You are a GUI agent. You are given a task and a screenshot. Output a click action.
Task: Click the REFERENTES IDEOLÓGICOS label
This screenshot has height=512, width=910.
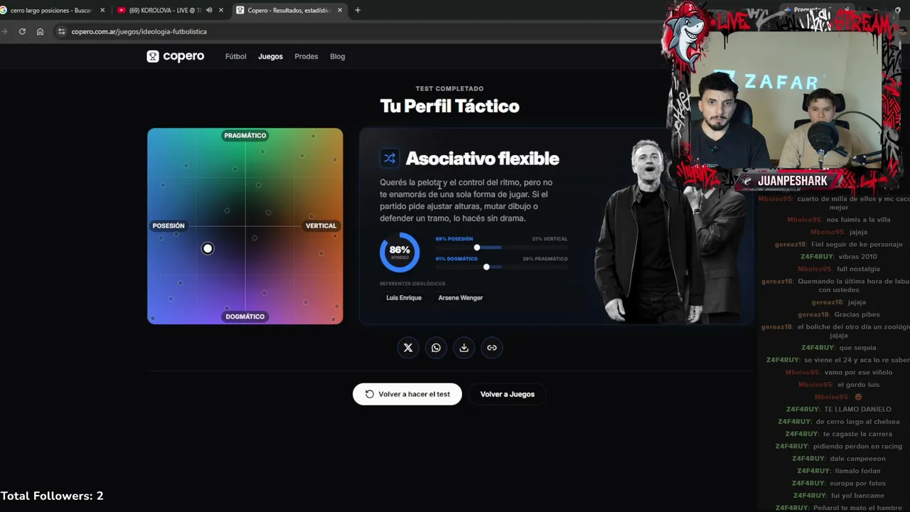click(412, 284)
